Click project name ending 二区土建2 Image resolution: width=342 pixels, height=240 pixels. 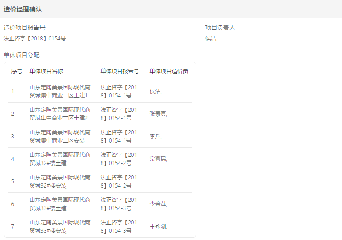60,114
